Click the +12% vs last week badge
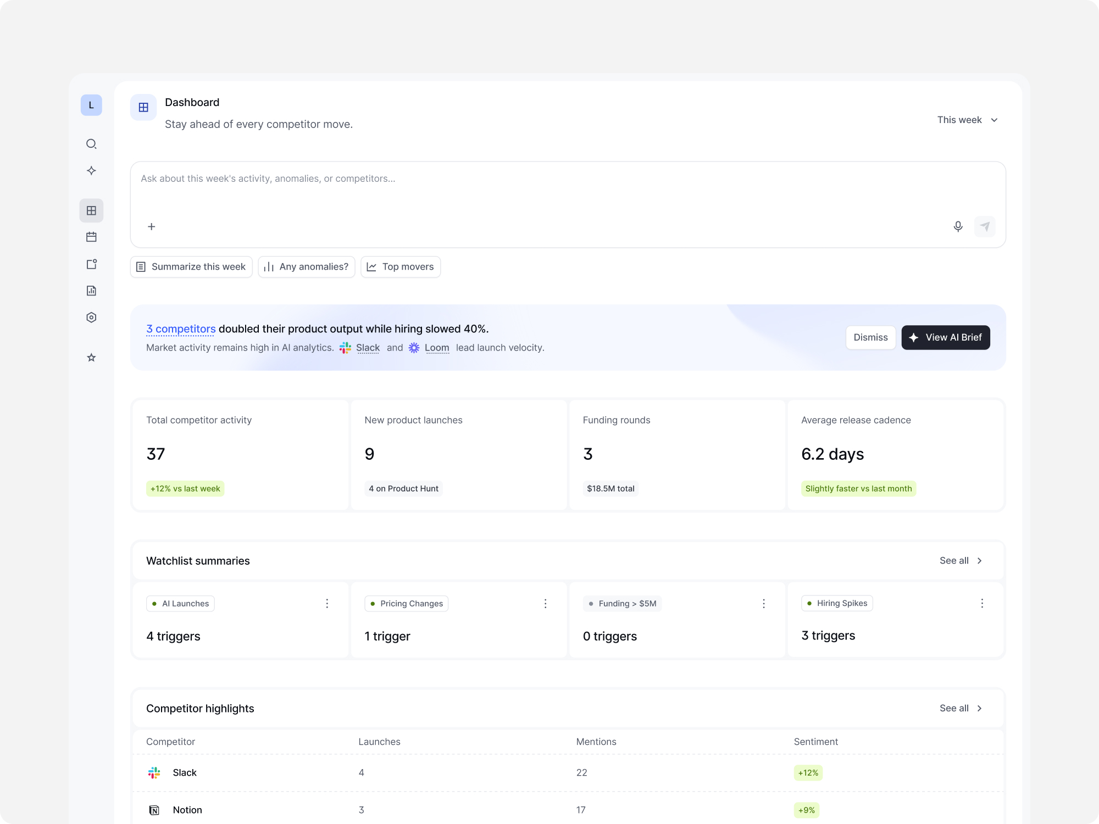This screenshot has width=1099, height=824. (x=185, y=489)
